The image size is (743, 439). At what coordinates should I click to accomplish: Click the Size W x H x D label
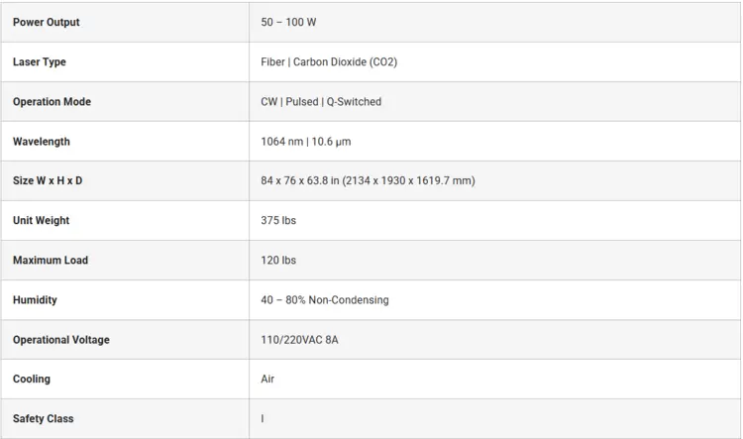click(48, 180)
